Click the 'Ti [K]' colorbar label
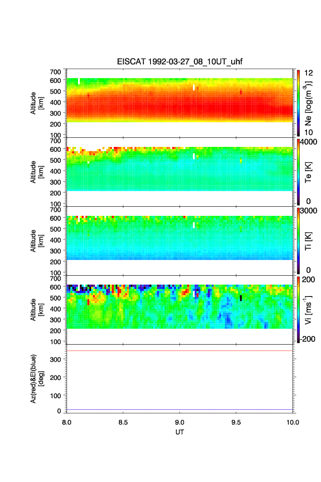Viewport: 321px width, 482px height. click(x=308, y=241)
